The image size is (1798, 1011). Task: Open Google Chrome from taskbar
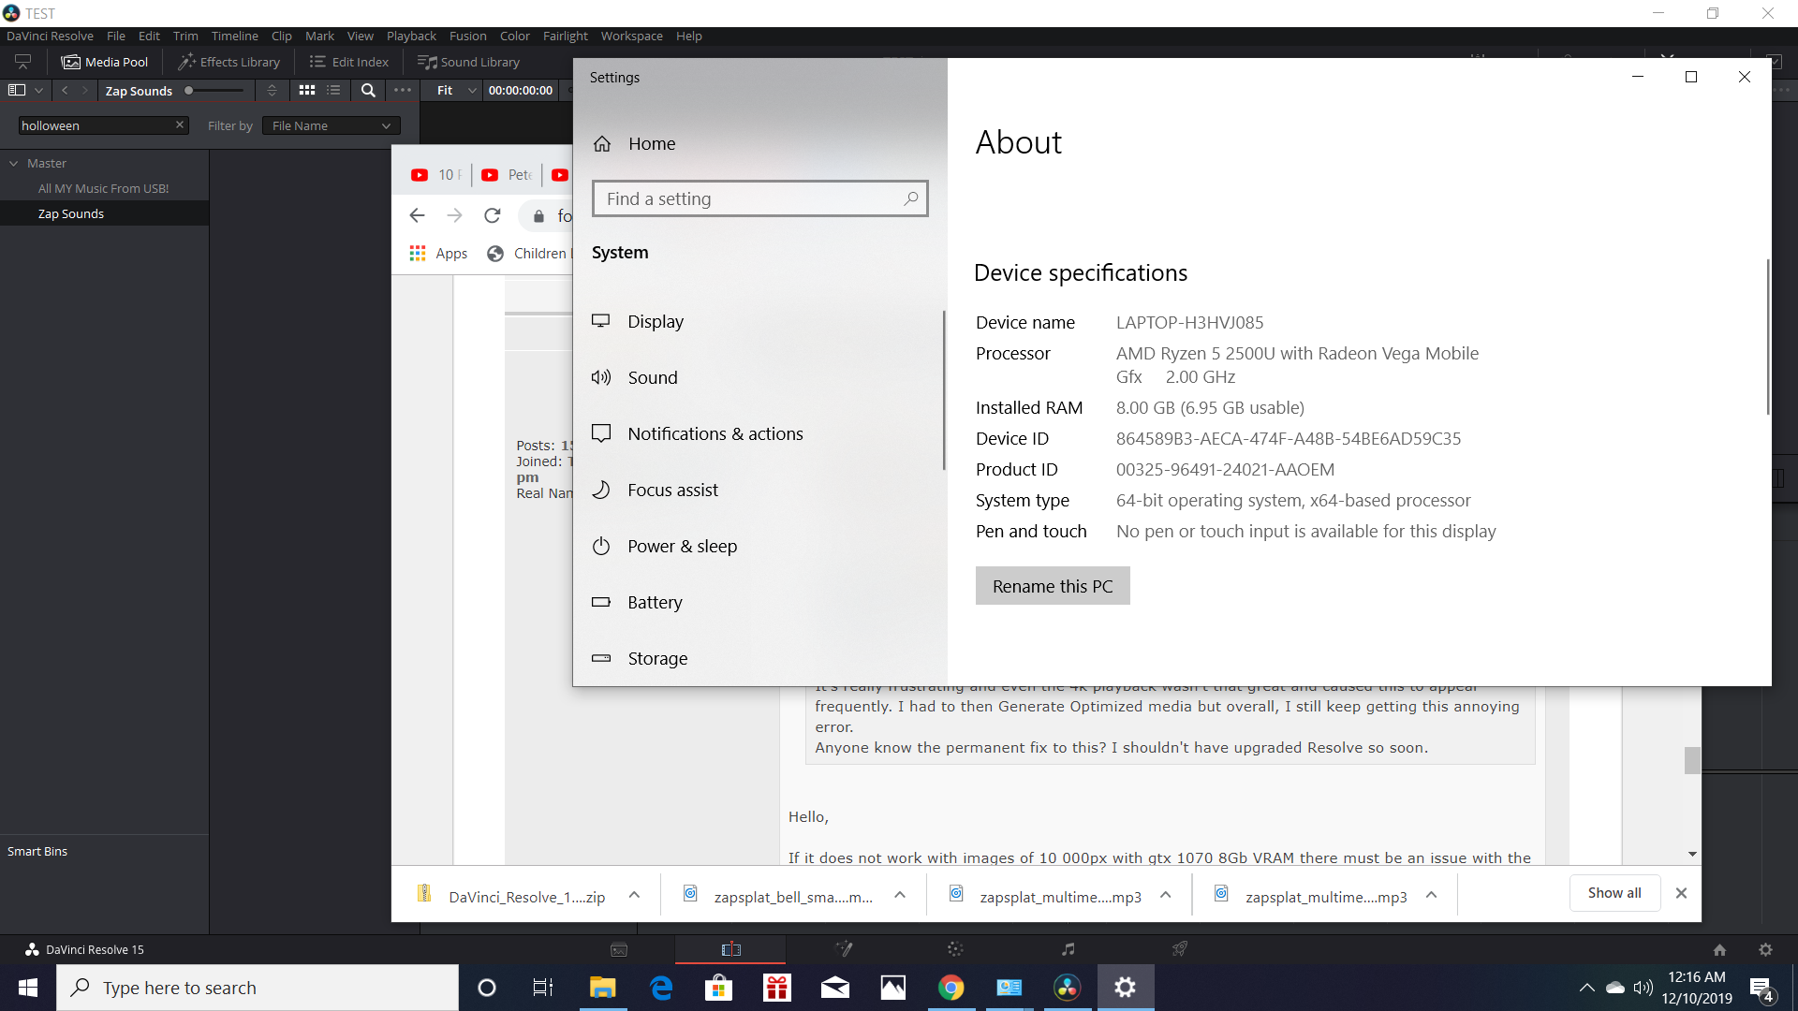(951, 988)
